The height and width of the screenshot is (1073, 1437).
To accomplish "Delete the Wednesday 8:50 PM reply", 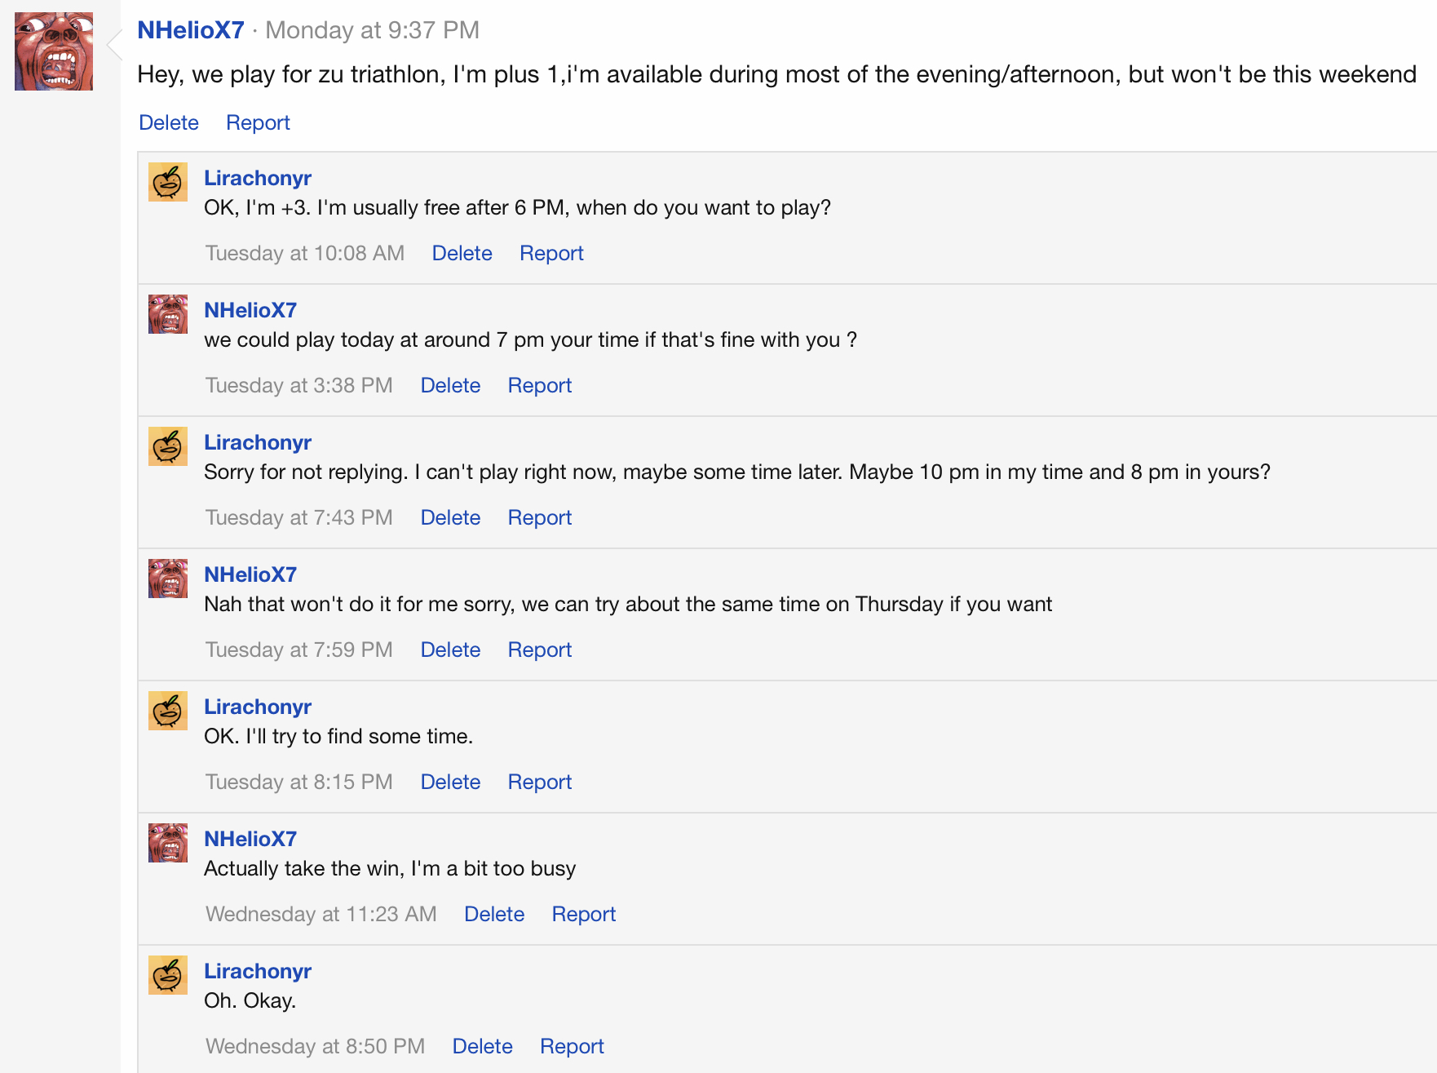I will (x=482, y=1046).
